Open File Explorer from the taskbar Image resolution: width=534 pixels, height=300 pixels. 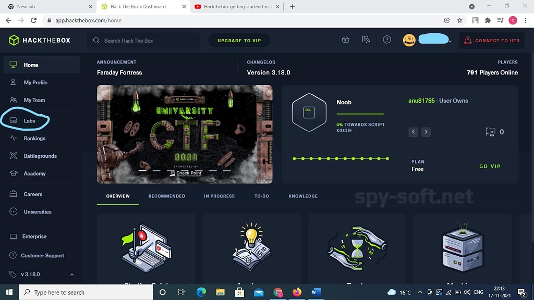pos(220,292)
